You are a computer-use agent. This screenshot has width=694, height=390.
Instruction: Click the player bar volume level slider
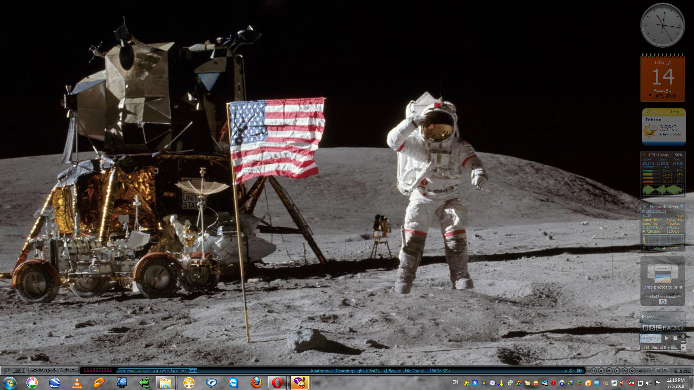click(x=647, y=371)
